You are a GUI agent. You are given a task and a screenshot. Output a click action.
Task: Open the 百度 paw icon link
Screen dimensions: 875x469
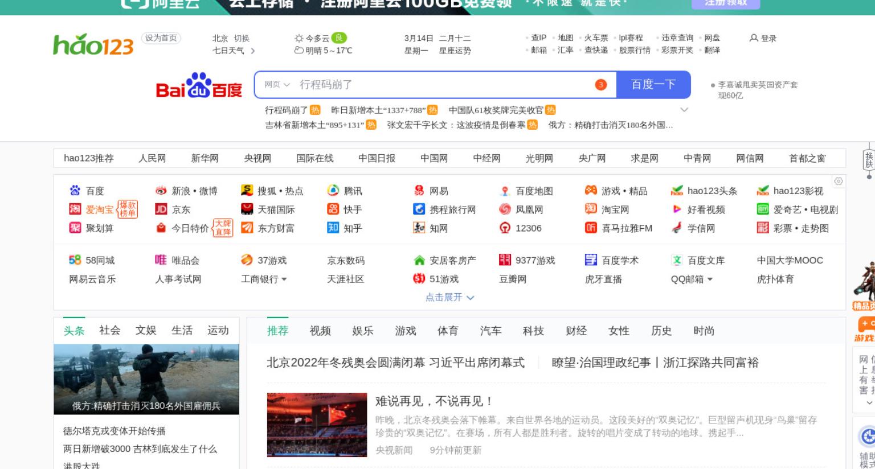[75, 191]
